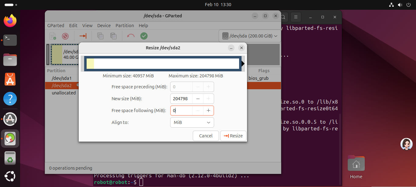Decrease Free space following with minus
Viewport: 416px width, 187px height.
click(198, 111)
